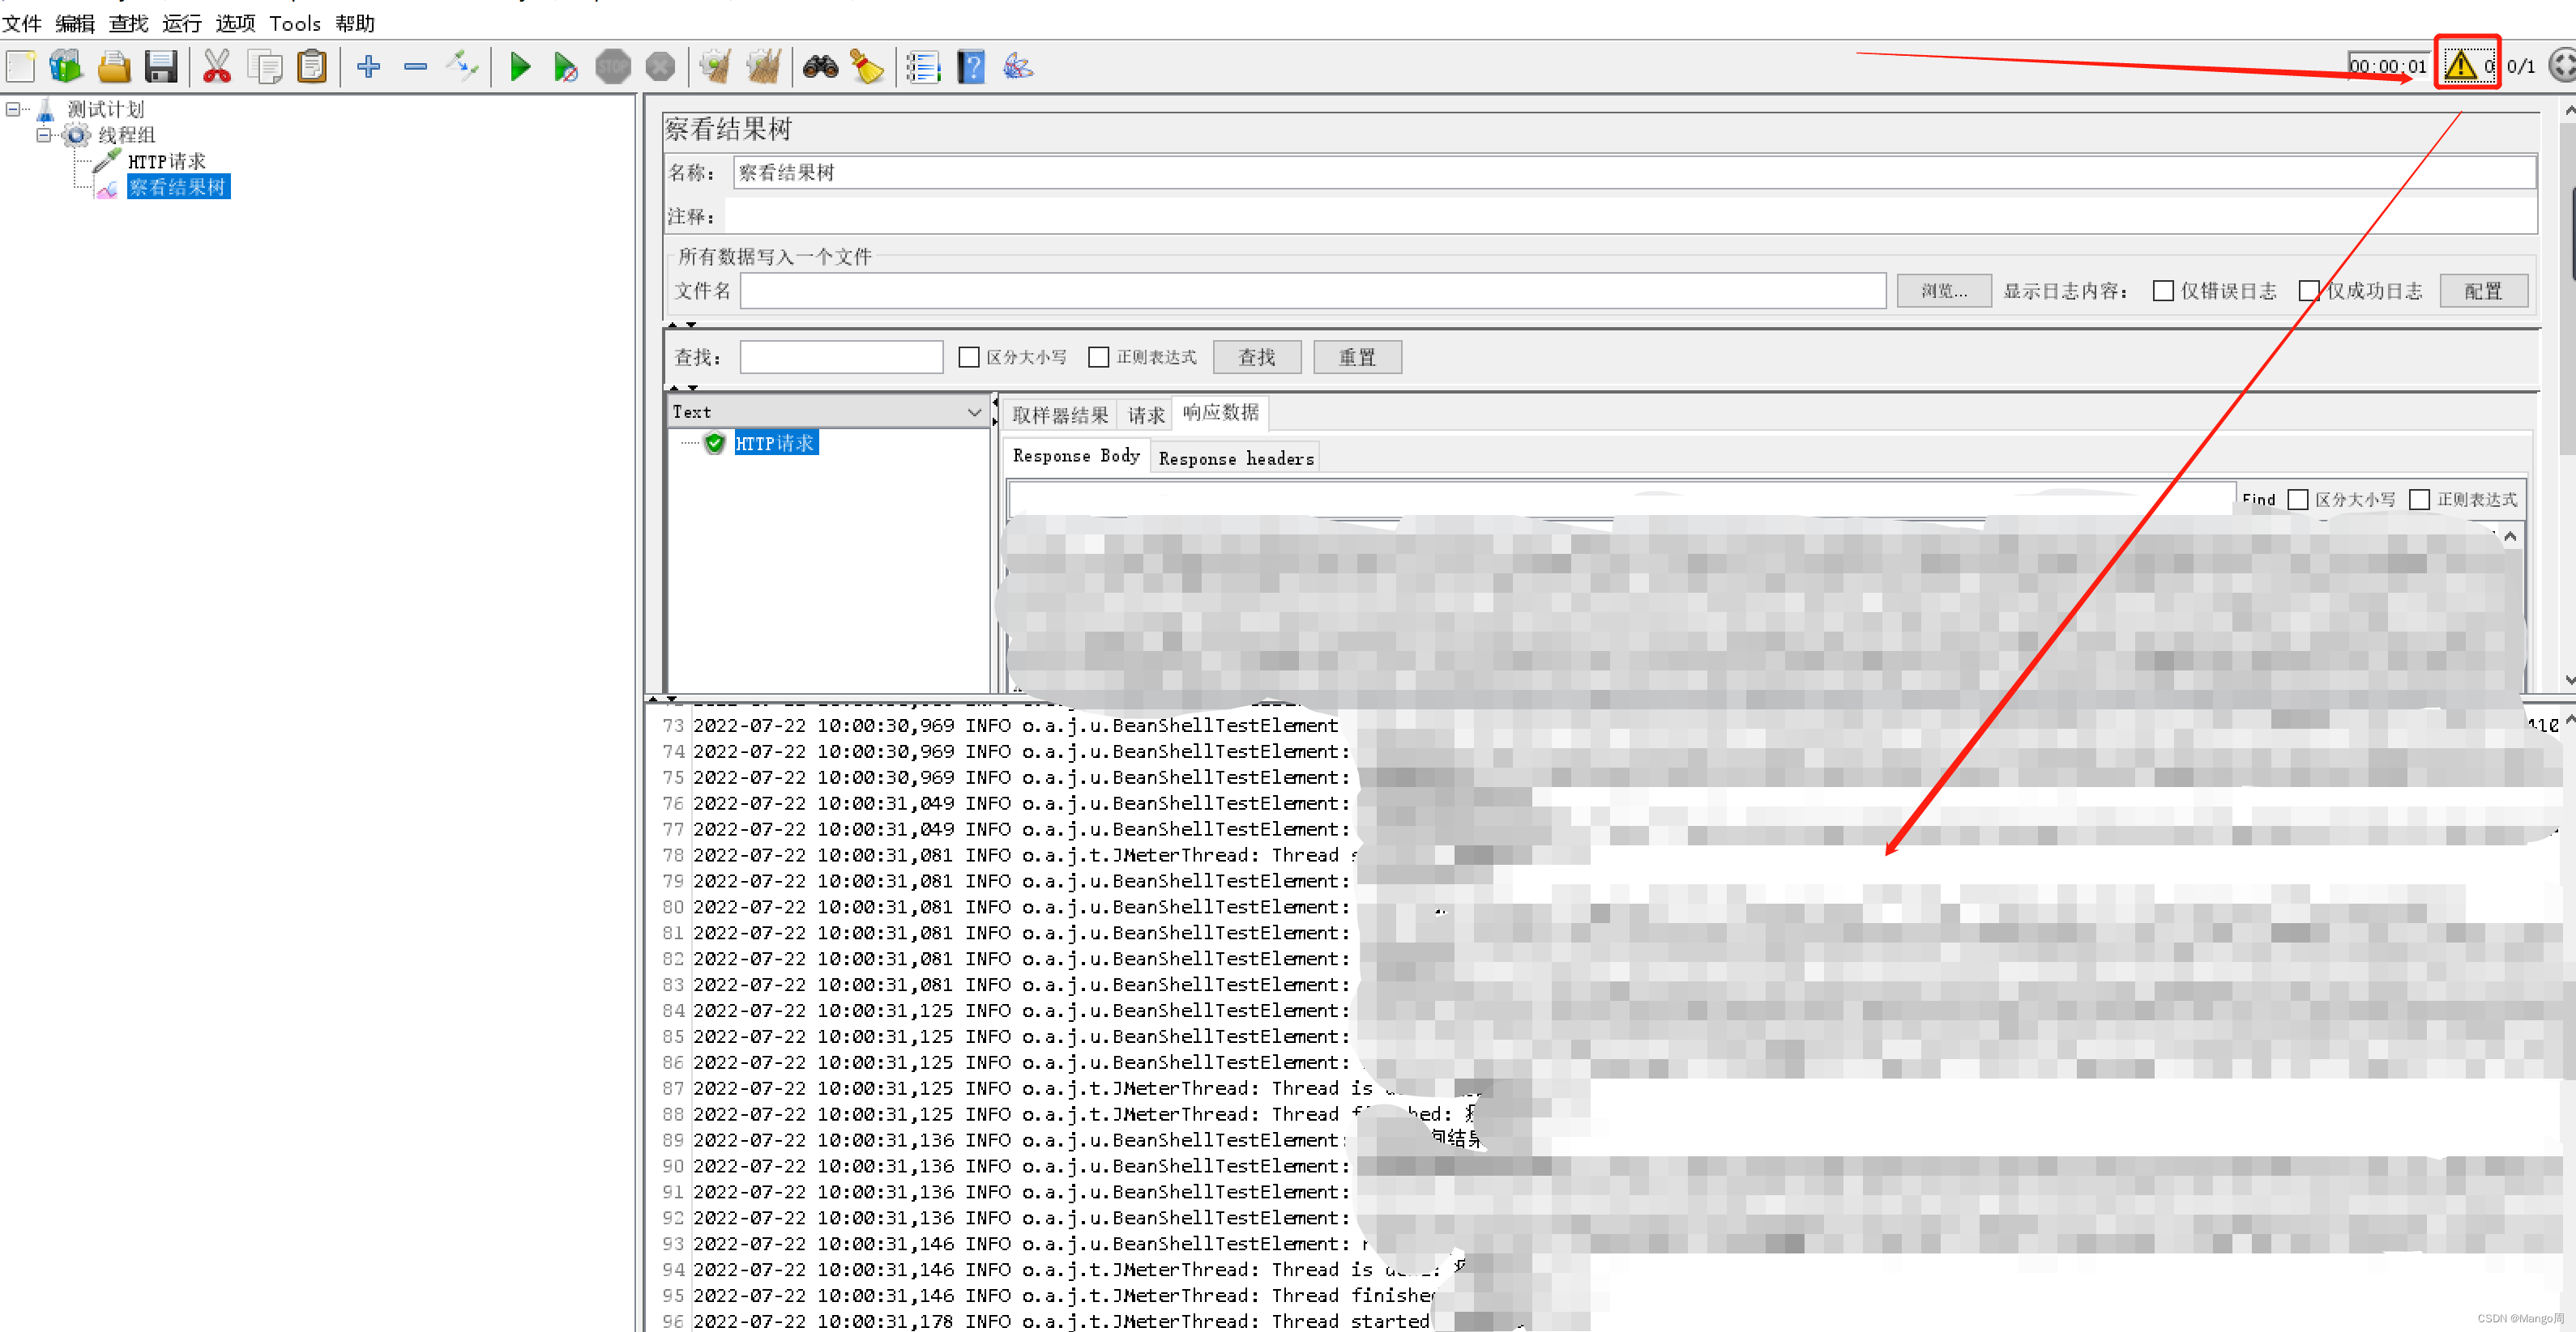Click the 文件名 input field

(x=1313, y=291)
